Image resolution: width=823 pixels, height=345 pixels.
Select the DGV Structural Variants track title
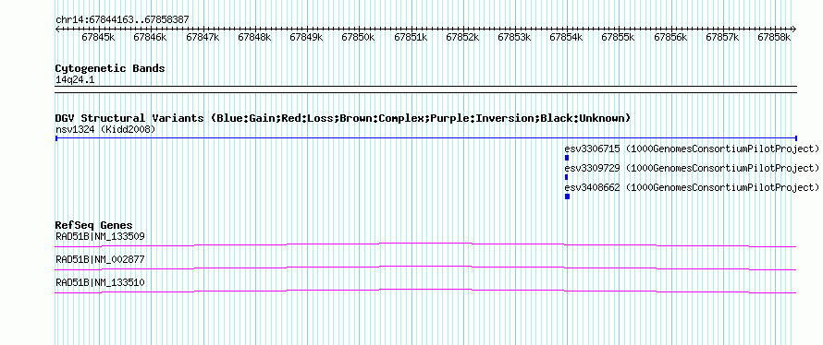tap(343, 118)
